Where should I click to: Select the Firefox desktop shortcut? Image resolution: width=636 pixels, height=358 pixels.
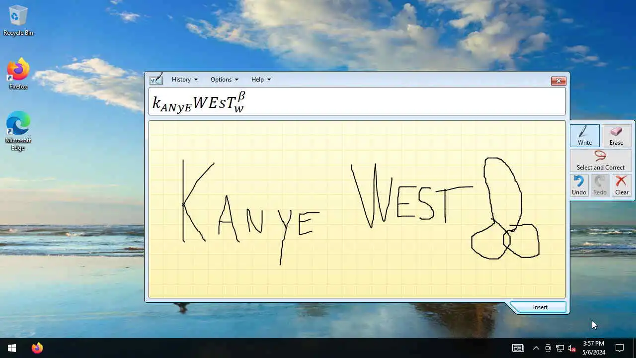point(18,74)
